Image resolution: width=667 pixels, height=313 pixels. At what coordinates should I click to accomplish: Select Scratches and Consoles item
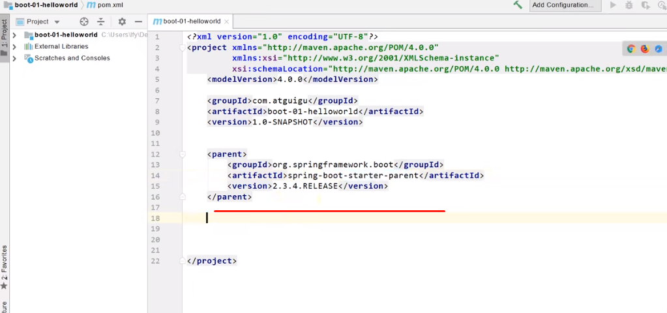[x=72, y=58]
